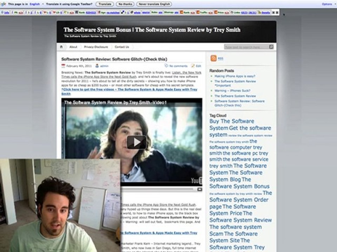Select tag the software computer trey smith
The width and height of the screenshot is (337, 252).
click(x=236, y=147)
